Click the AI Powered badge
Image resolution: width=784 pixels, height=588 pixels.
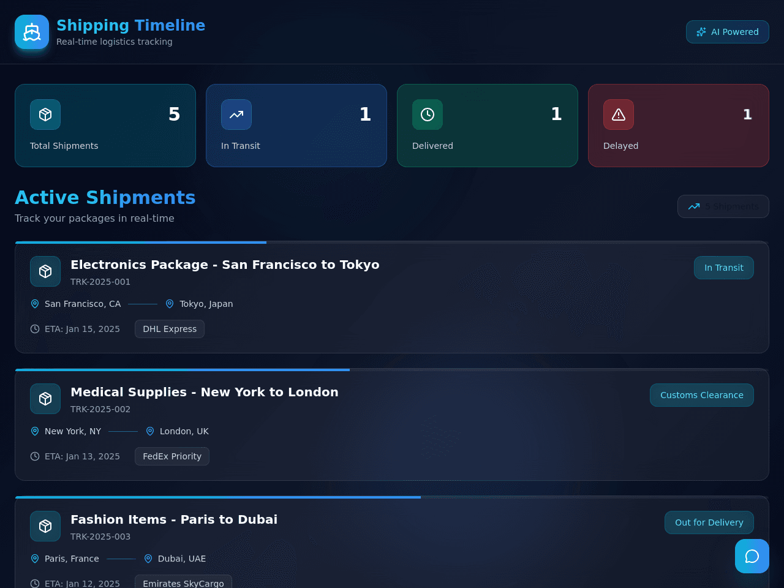(728, 32)
